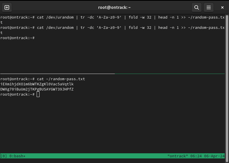Screen dimensions: 229x163
Task: Click the [0] tmux session indicator
Action: (4, 156)
